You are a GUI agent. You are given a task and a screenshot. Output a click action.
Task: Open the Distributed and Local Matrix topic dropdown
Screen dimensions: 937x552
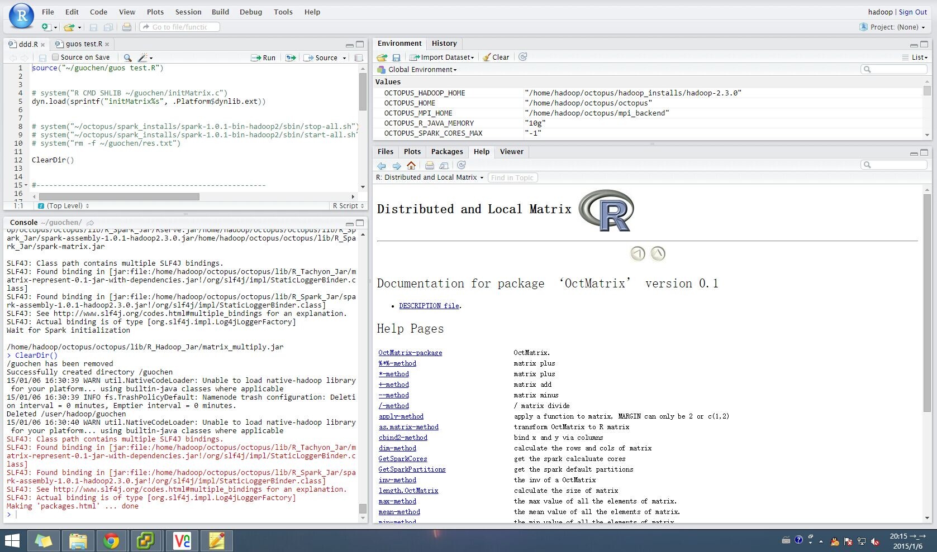[430, 177]
